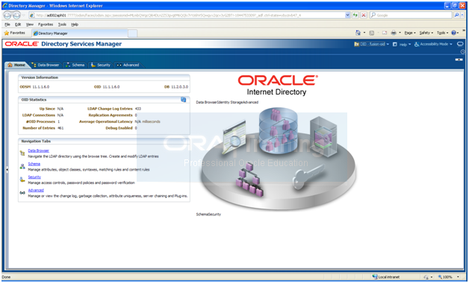Click the browser Back arrow button
This screenshot has height=283, width=469.
(7, 15)
